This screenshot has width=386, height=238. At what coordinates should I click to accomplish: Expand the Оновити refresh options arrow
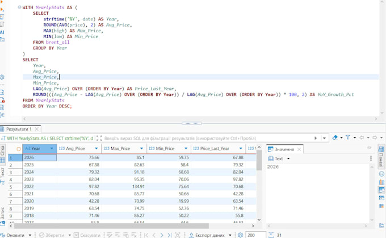[x=30, y=235]
